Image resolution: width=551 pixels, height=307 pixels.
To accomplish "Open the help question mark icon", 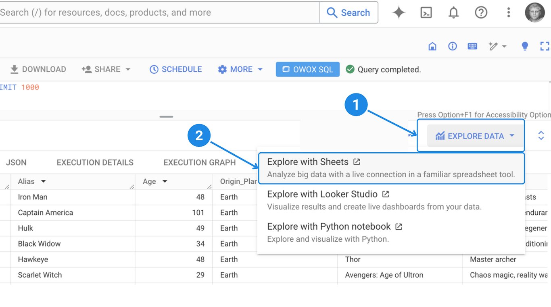I will [x=481, y=12].
